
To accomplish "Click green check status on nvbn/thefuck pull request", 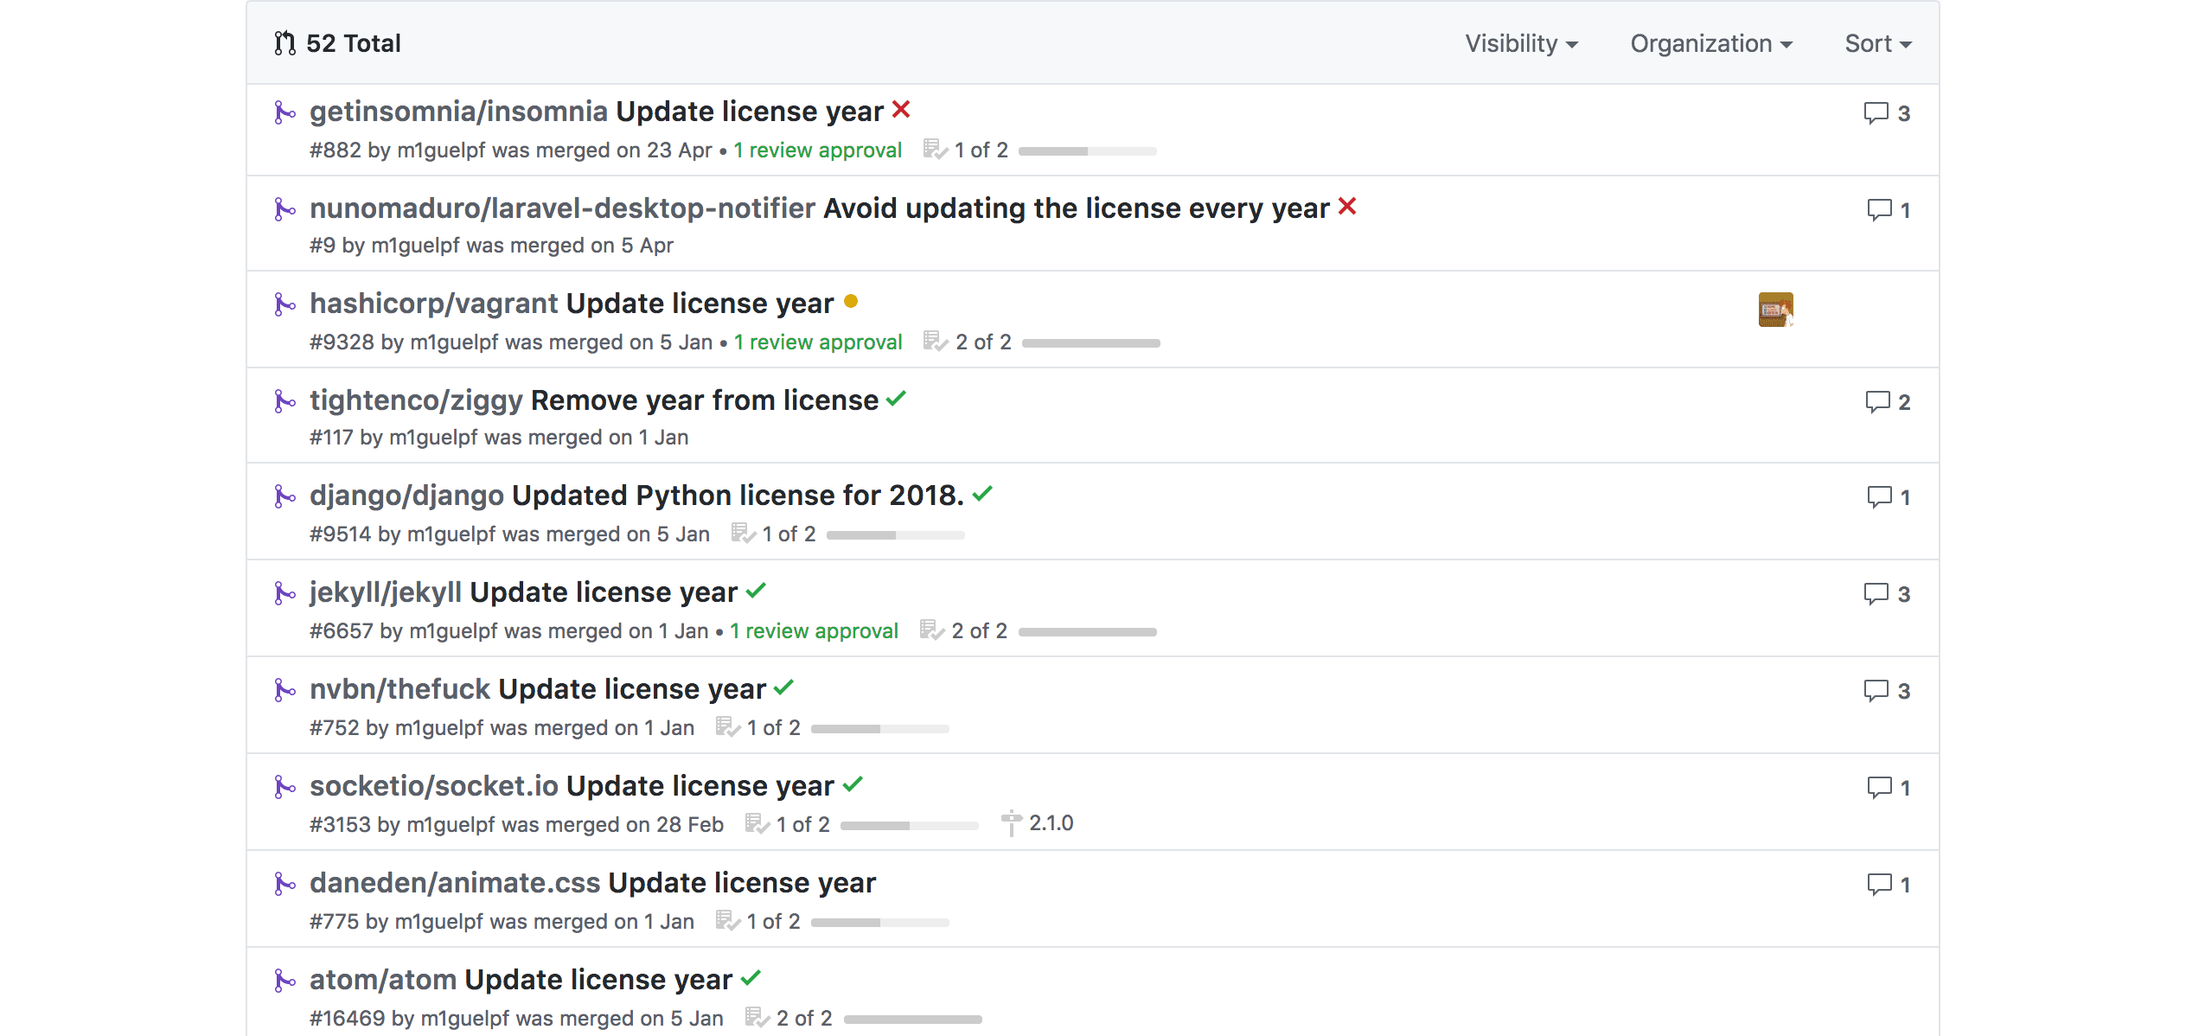I will click(783, 687).
